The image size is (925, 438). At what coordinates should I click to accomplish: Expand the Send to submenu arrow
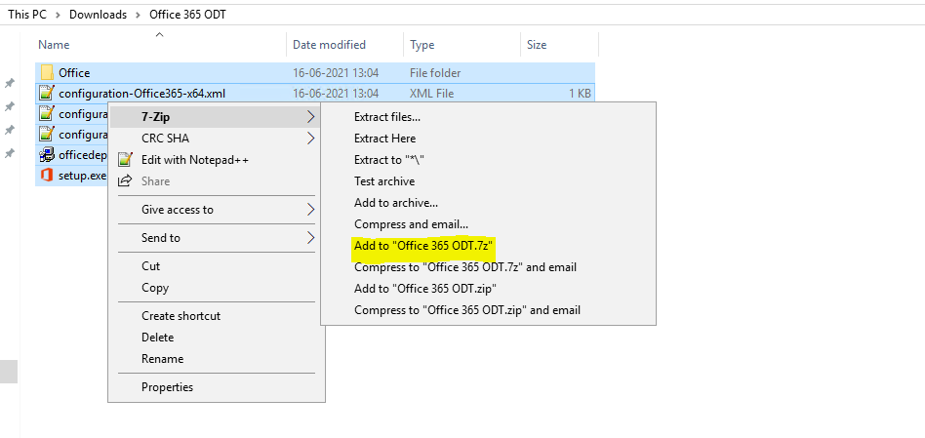(x=311, y=238)
